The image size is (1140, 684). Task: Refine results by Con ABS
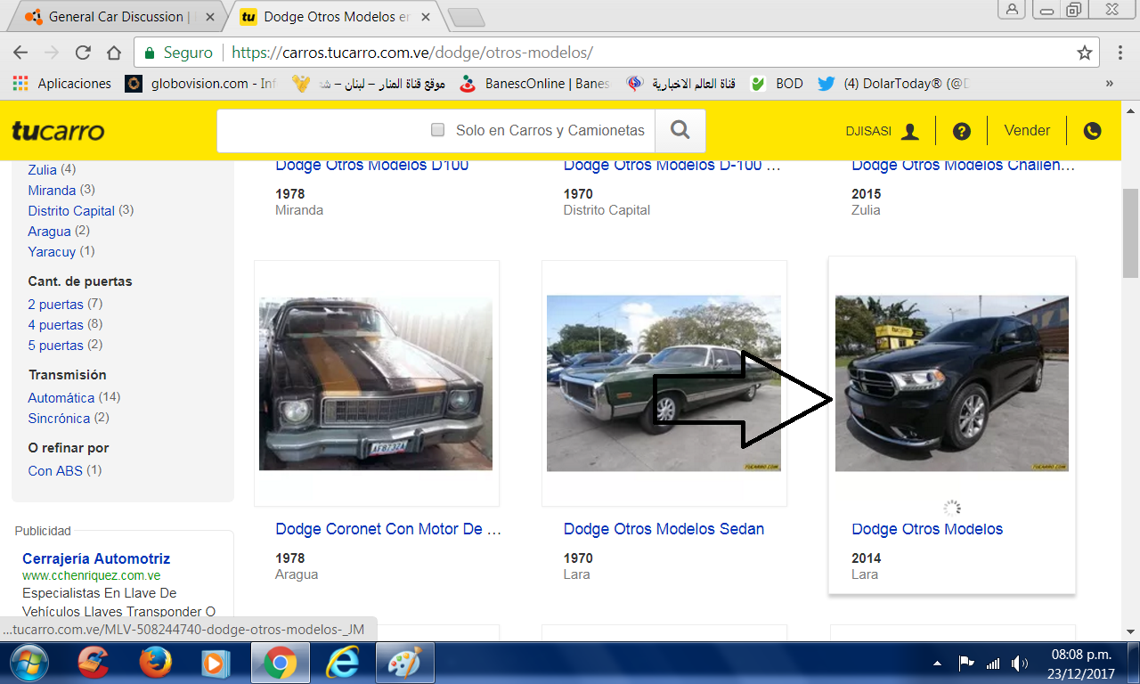click(x=55, y=470)
